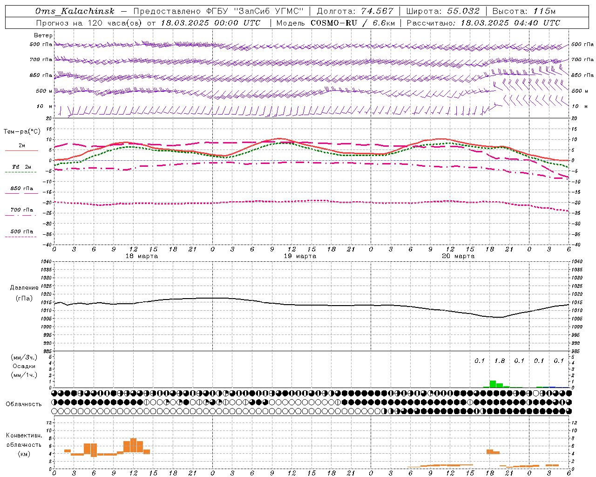The image size is (596, 477).
Task: Click the Модель COSMO-RU / 6.6км label
Action: [336, 23]
